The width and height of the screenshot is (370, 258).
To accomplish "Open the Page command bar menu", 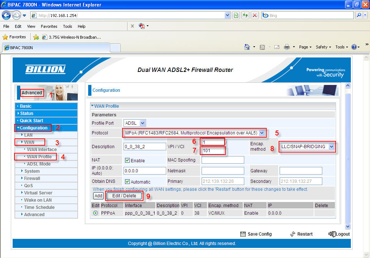I will click(305, 47).
